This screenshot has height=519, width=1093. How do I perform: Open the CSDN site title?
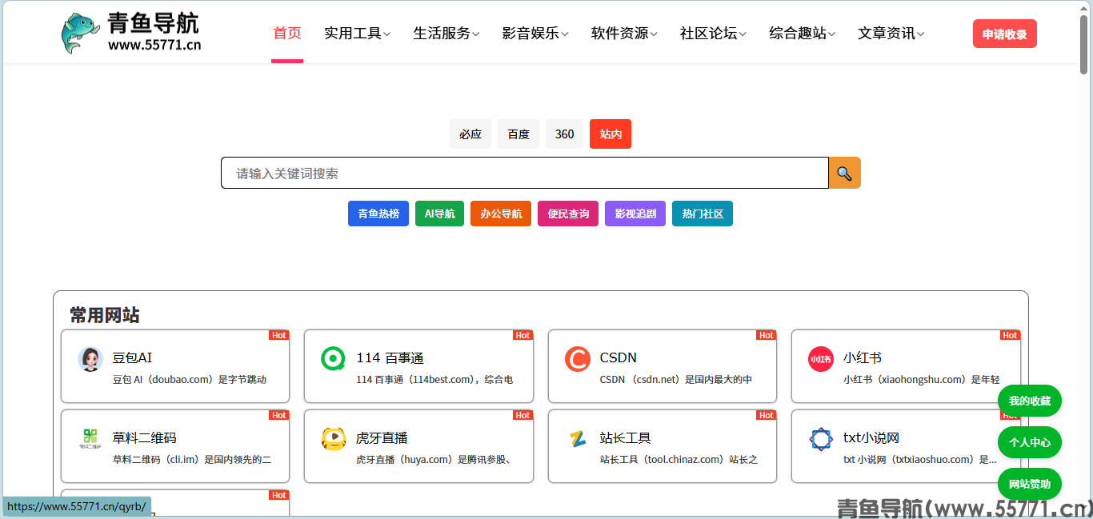point(619,357)
